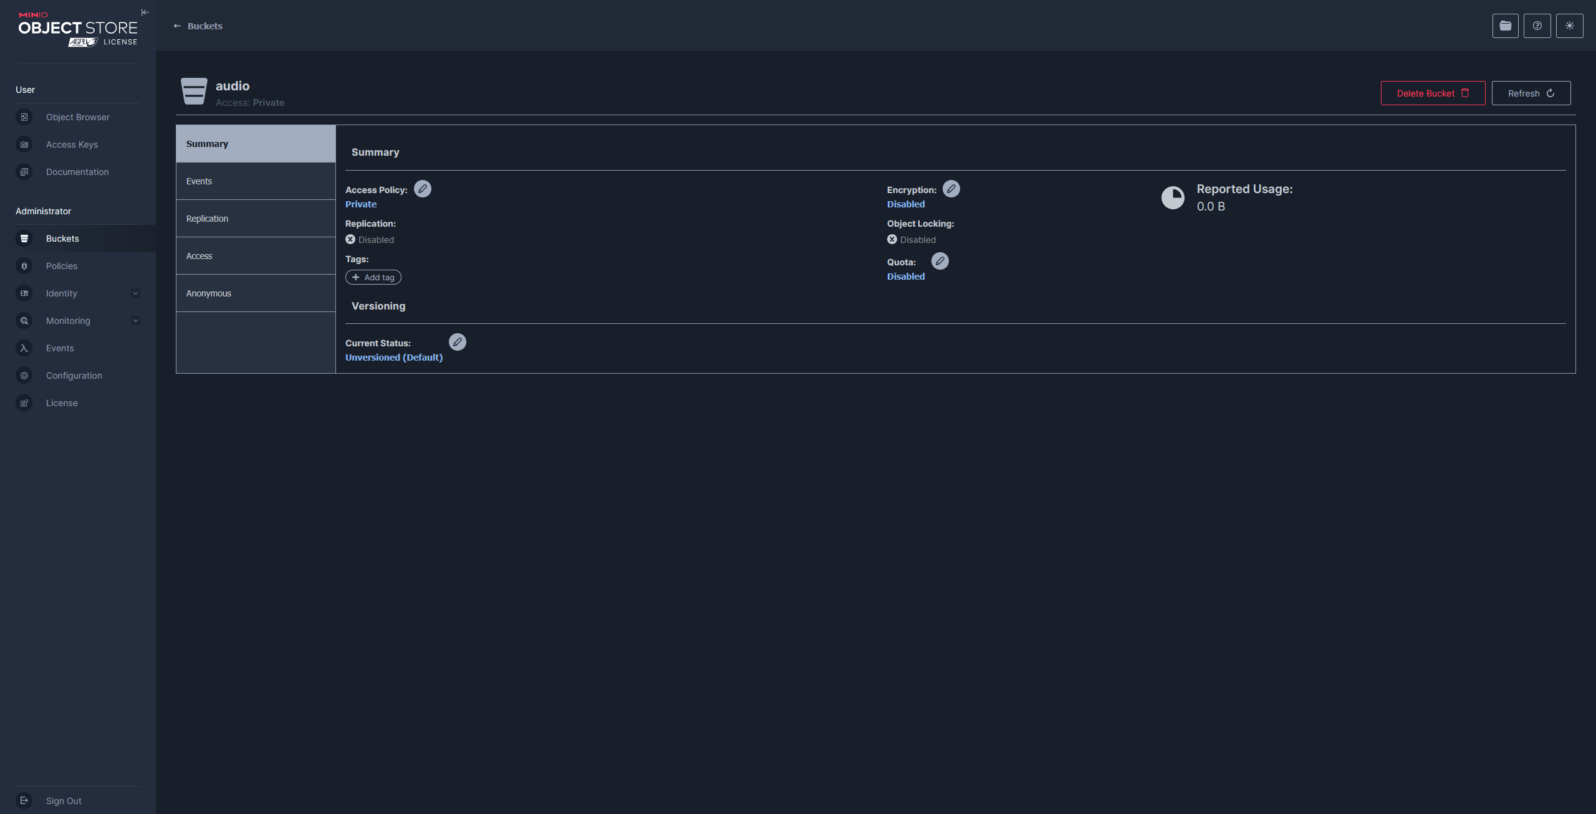The image size is (1596, 814).
Task: Edit Encryption setting with pencil icon
Action: (x=951, y=189)
